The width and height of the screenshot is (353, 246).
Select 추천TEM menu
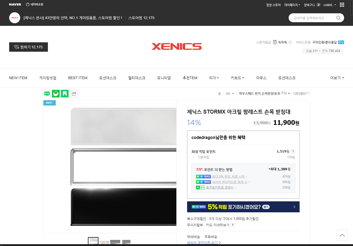coord(190,78)
